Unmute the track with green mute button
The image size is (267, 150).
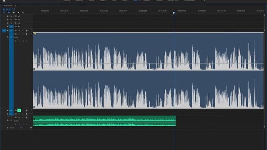click(x=19, y=110)
